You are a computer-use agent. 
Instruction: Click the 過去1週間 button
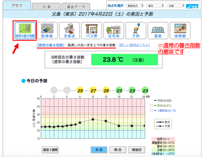click(x=50, y=150)
